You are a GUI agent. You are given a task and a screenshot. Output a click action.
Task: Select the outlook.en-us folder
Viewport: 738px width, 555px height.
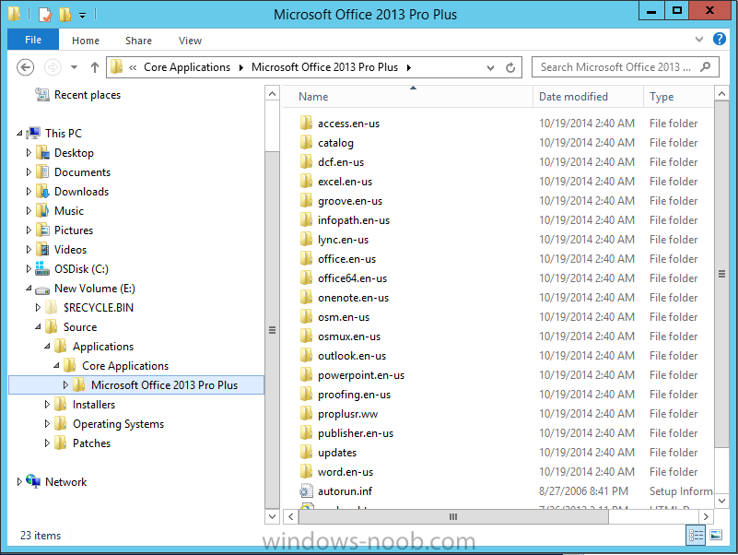352,356
